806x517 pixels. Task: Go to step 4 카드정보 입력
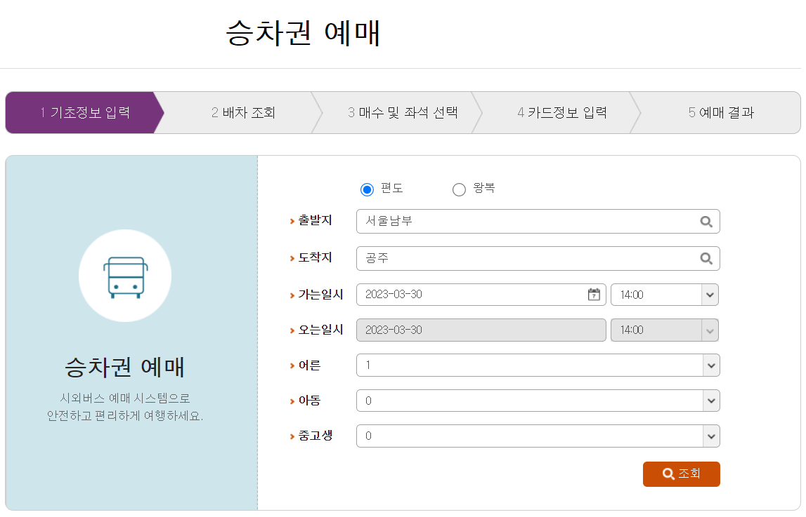(562, 113)
